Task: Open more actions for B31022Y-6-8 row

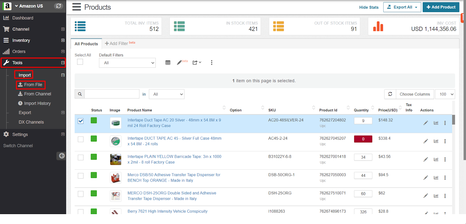Action: coord(445,159)
